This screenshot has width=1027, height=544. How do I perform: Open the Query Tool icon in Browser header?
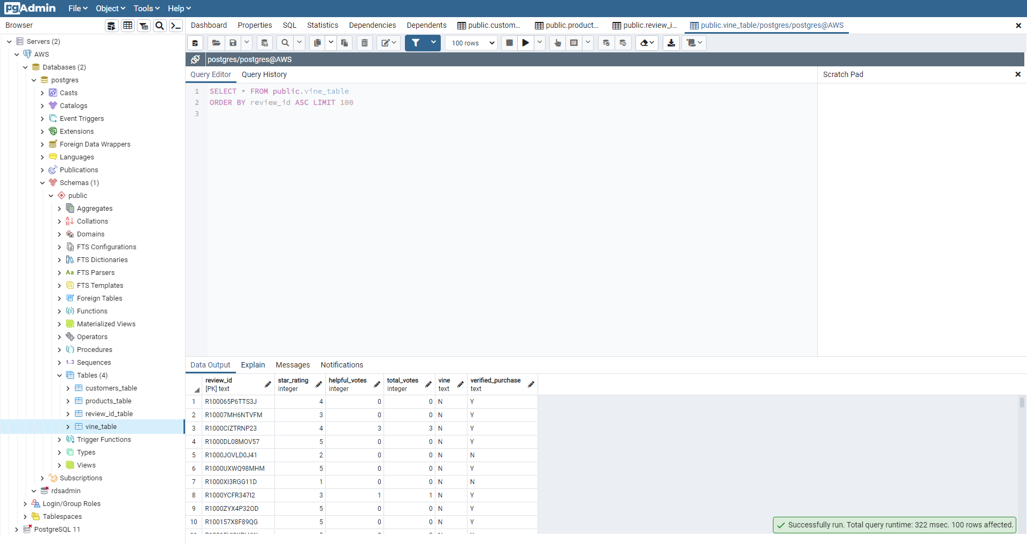pyautogui.click(x=111, y=26)
